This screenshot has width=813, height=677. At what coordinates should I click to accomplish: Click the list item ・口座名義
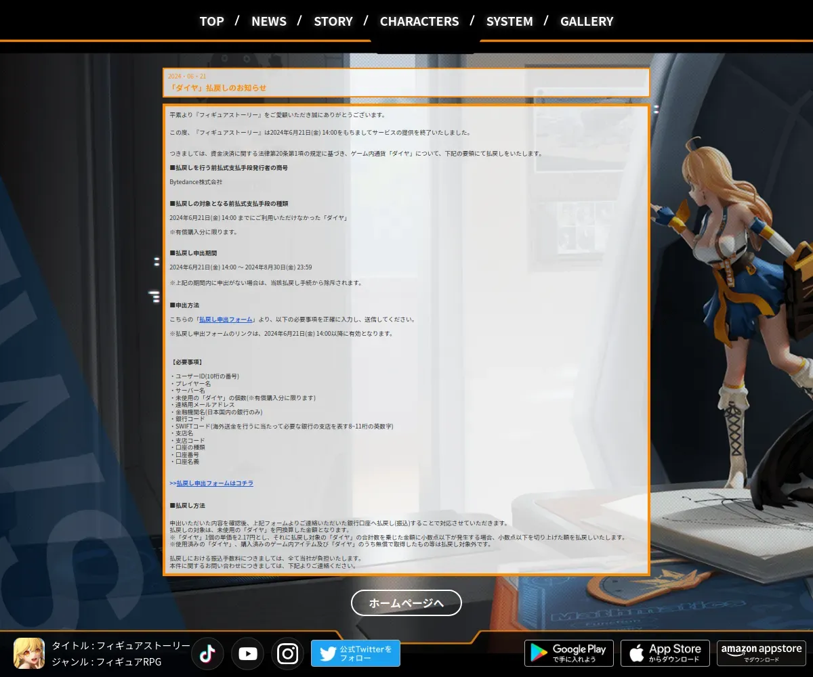tap(184, 462)
